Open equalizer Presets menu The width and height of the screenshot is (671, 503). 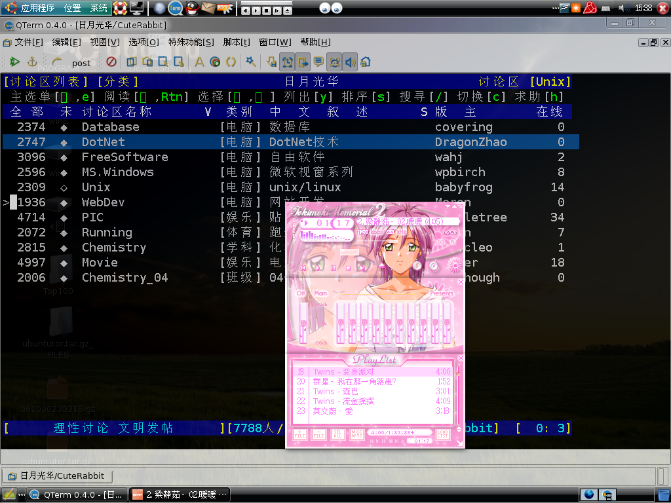(x=442, y=293)
